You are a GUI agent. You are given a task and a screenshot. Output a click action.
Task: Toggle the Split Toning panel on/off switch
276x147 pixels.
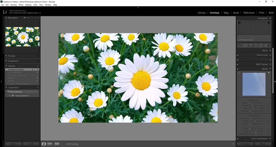point(237,64)
